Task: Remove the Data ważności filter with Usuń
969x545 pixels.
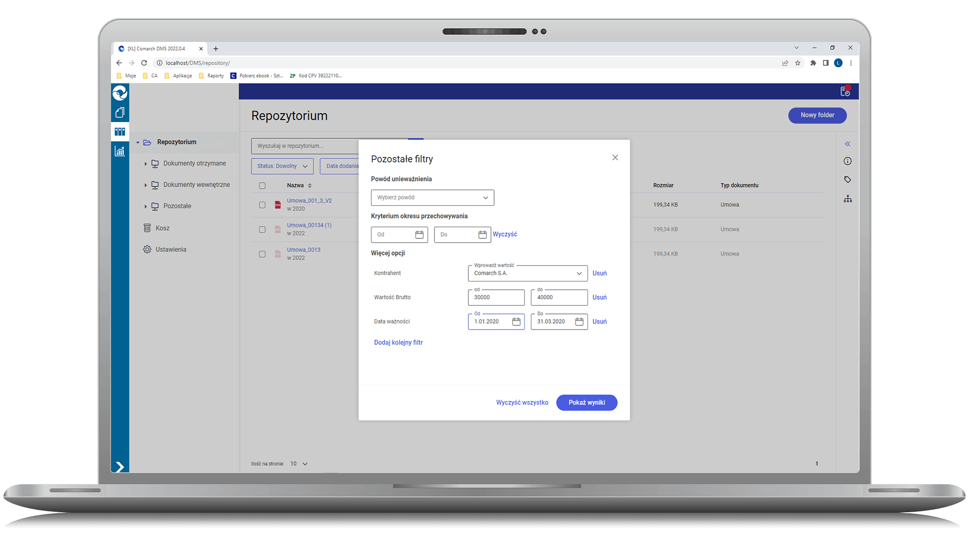Action: click(600, 322)
